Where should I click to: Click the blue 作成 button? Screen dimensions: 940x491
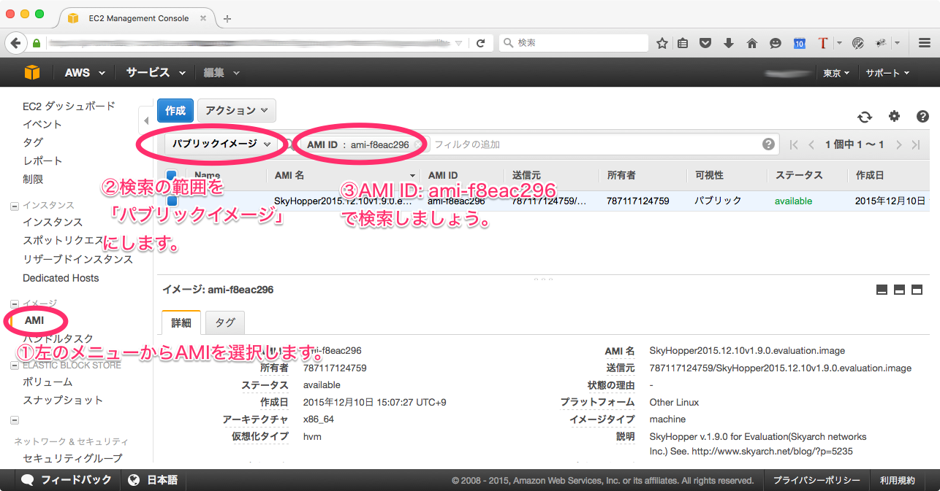pyautogui.click(x=175, y=111)
